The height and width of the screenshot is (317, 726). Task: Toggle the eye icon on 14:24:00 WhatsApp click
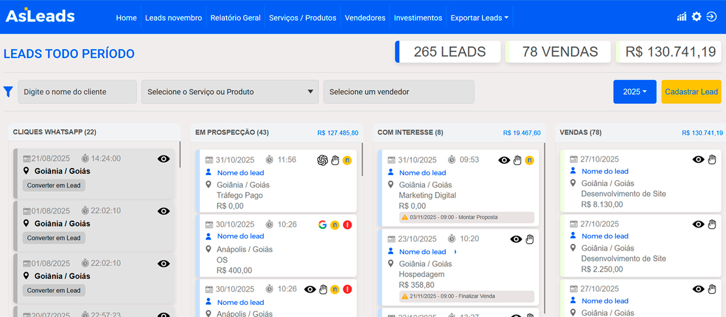163,158
